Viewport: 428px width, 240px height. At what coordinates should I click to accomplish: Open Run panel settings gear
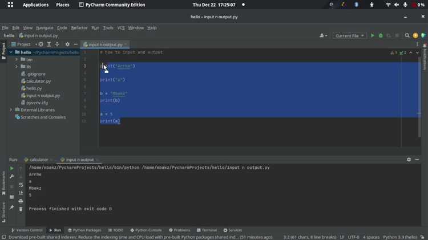(409, 160)
